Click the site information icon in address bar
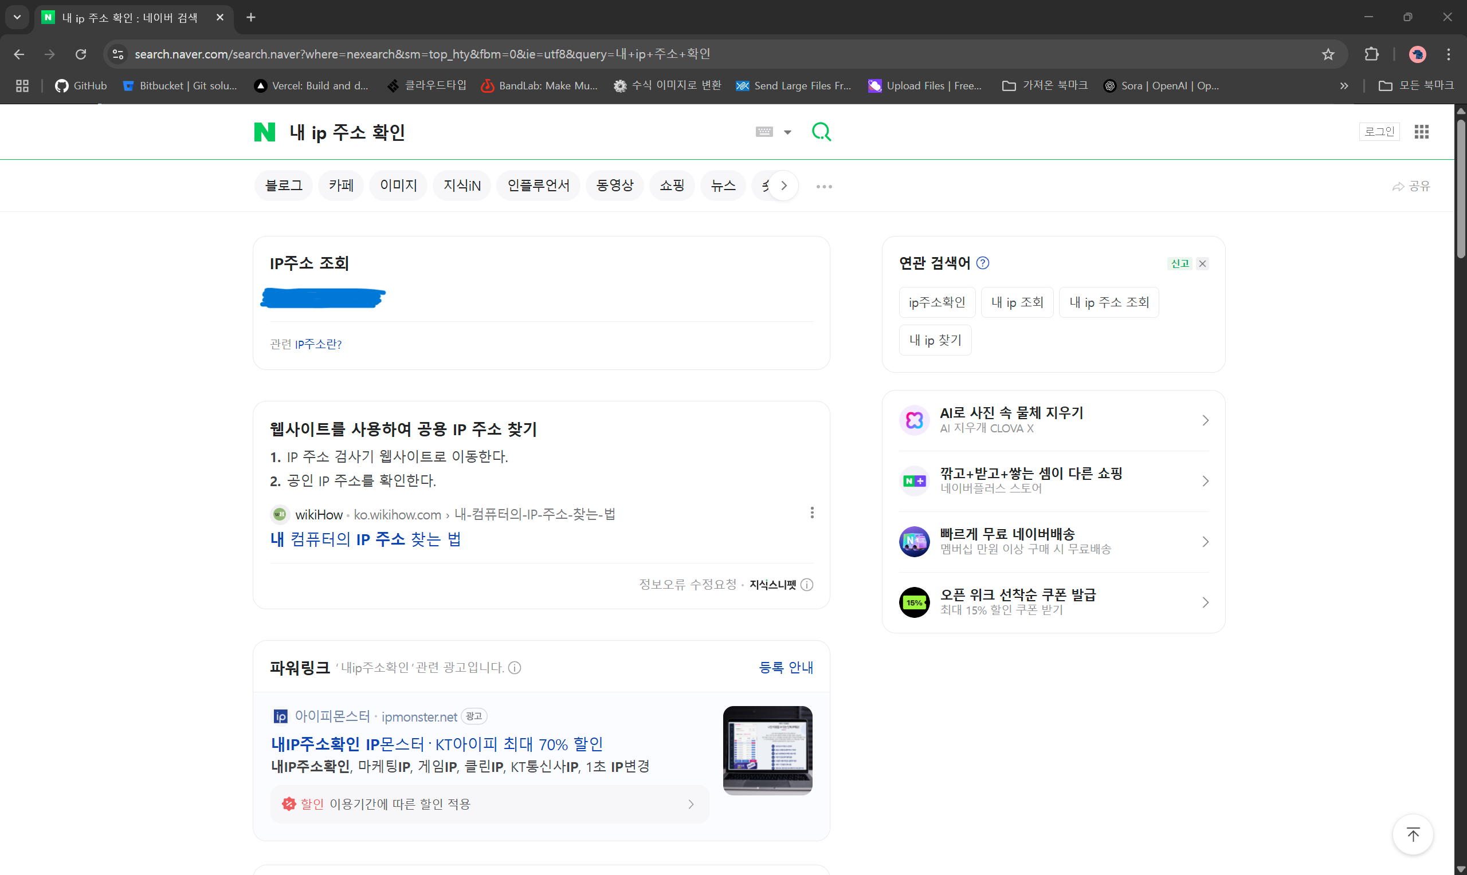The width and height of the screenshot is (1467, 875). coord(118,54)
